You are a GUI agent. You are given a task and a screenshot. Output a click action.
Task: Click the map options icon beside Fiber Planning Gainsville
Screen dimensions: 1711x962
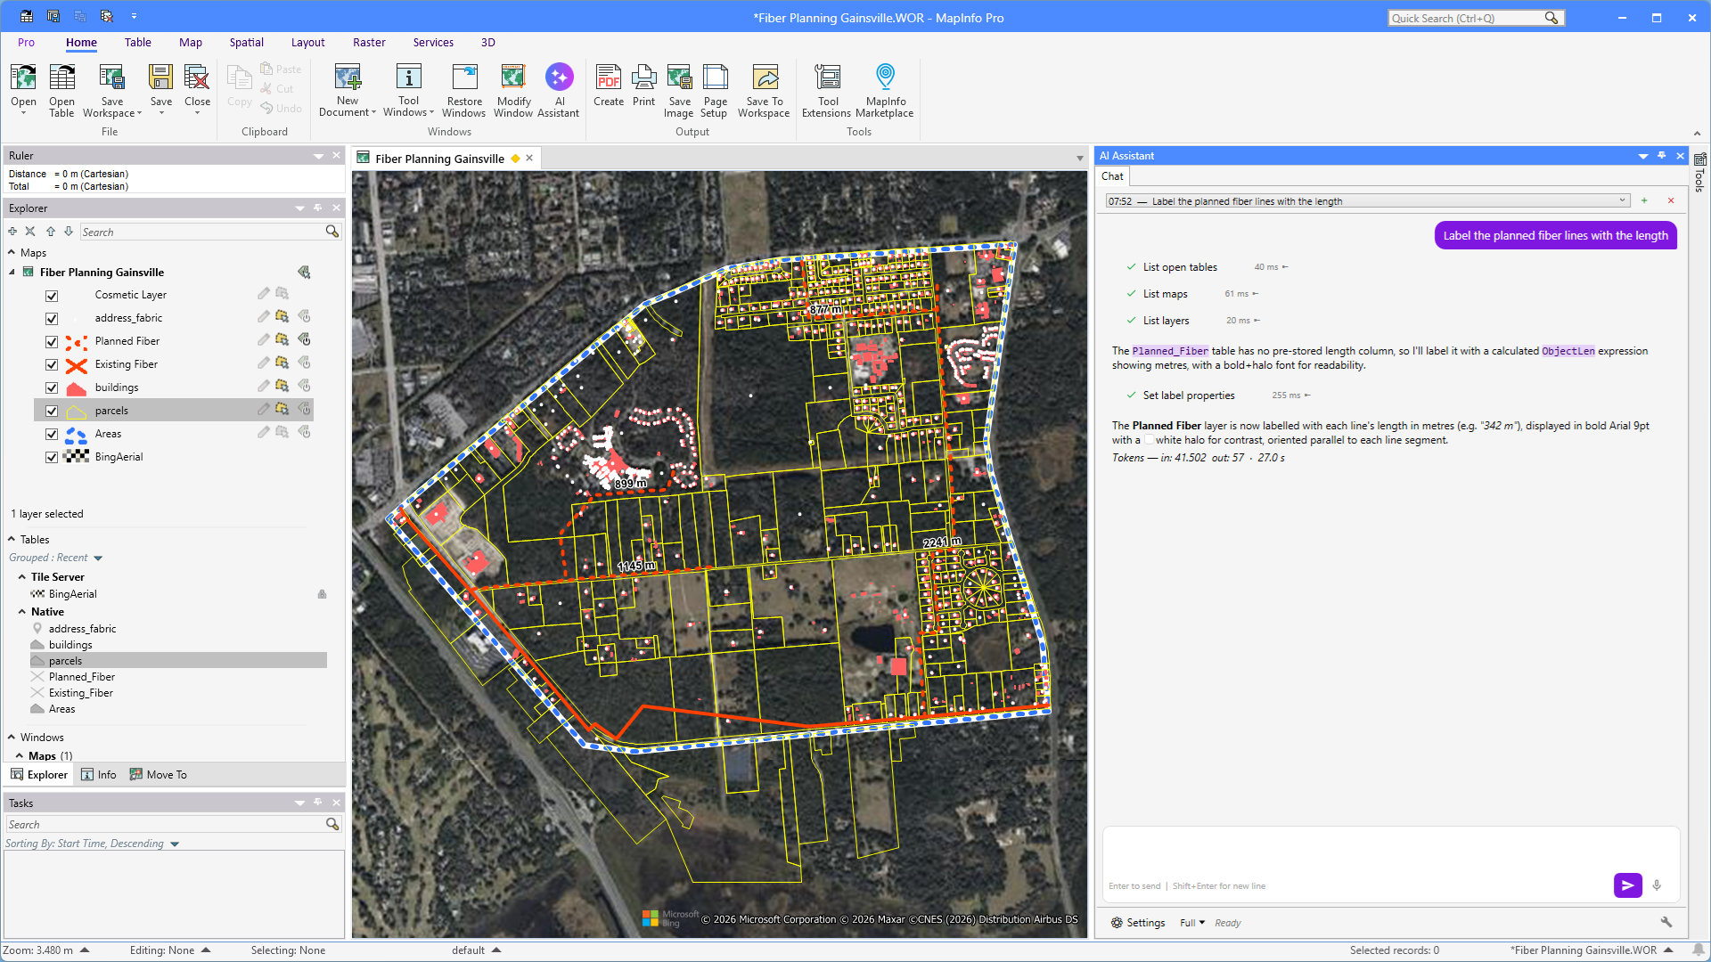(x=304, y=273)
